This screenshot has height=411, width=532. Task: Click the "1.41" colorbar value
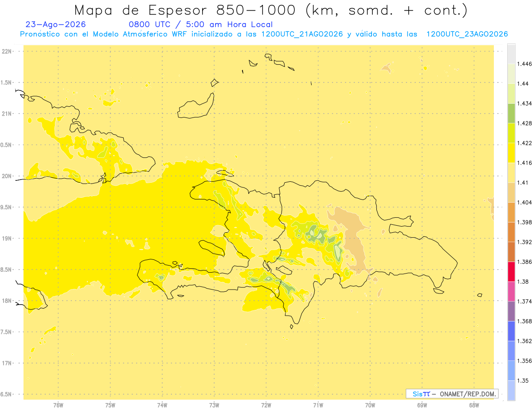coord(523,183)
